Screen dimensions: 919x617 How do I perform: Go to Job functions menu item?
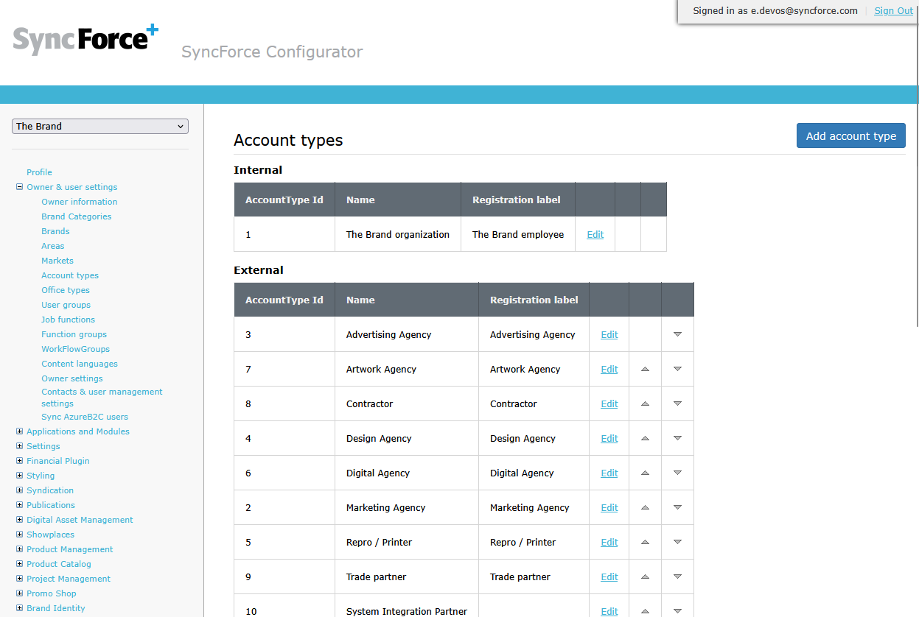pyautogui.click(x=68, y=320)
